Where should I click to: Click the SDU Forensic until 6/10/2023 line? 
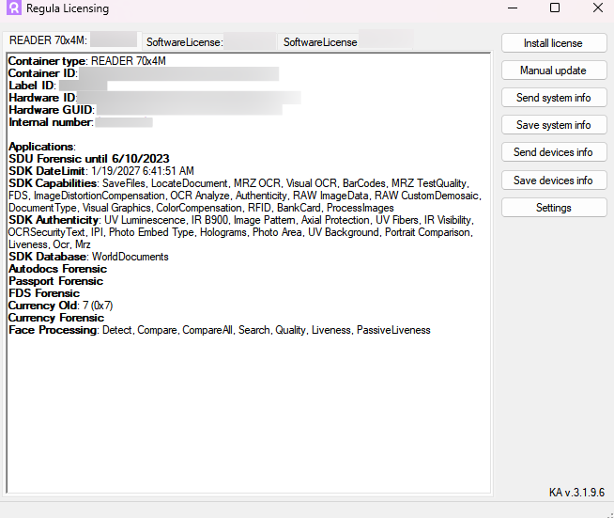(x=89, y=159)
